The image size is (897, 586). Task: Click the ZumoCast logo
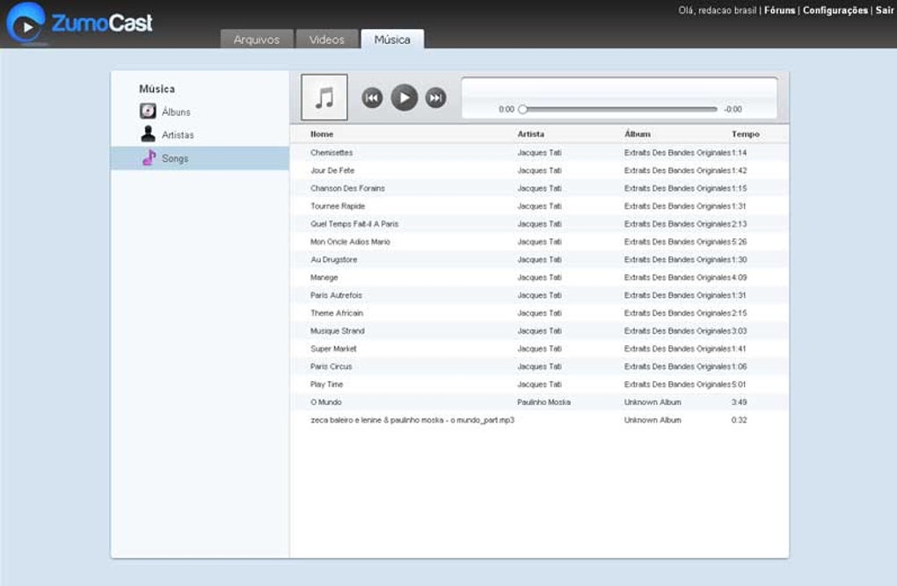click(79, 24)
